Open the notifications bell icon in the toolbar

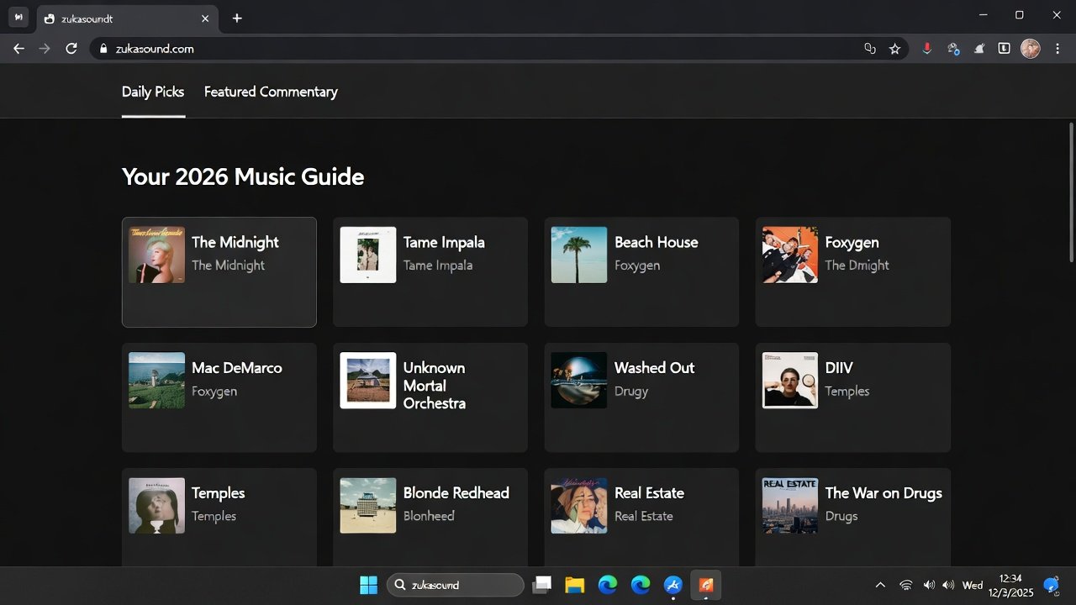point(978,49)
